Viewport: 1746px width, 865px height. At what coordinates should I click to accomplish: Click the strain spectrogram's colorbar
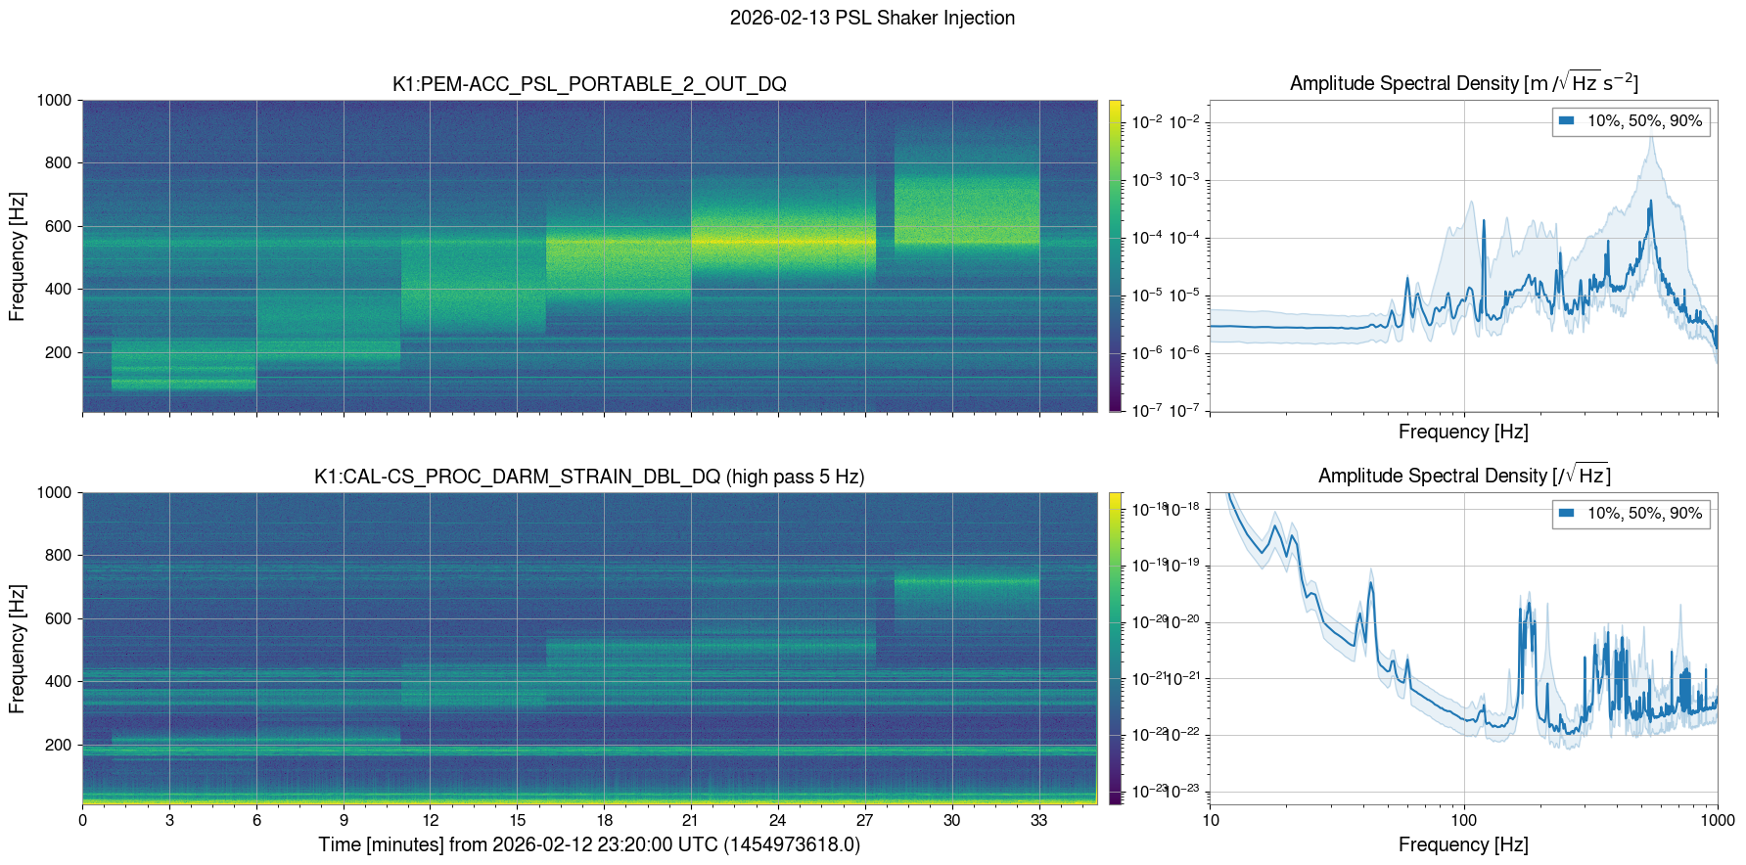pos(1115,648)
